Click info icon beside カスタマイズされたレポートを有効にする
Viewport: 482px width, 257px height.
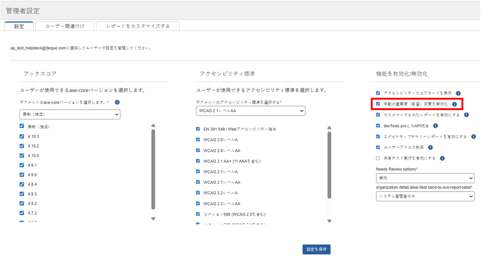(466, 115)
